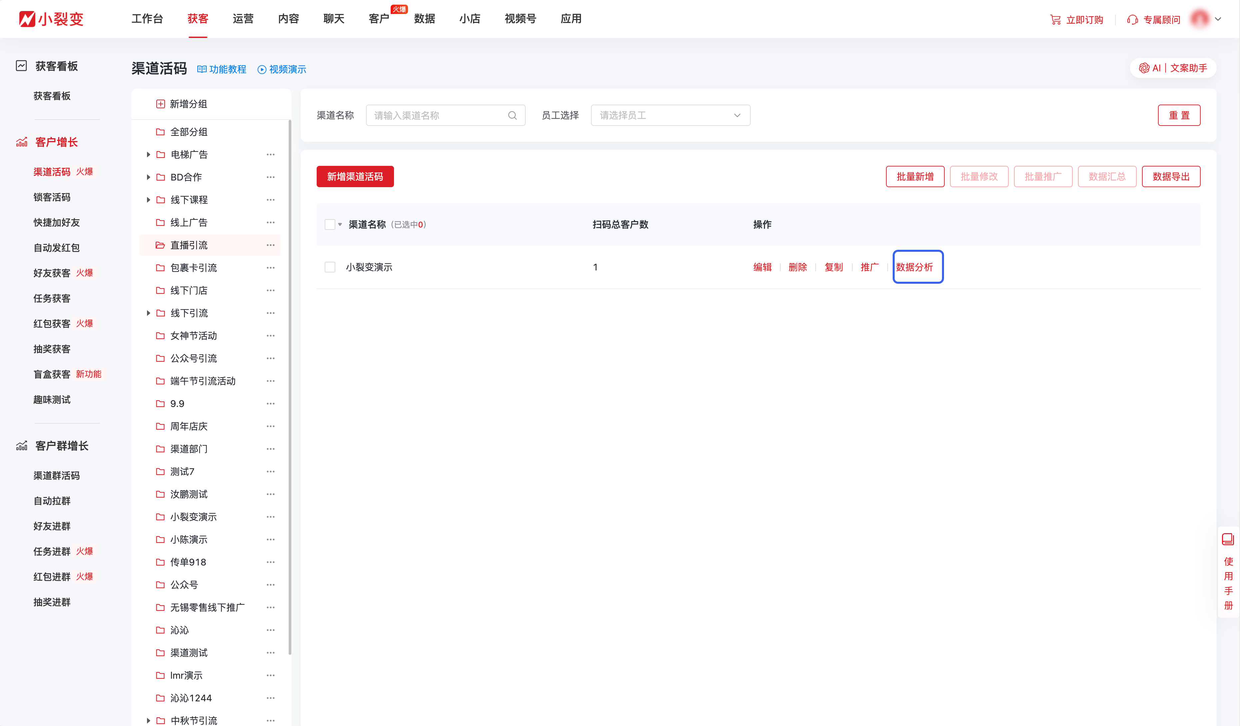Click the 新增分组 plus icon

click(x=160, y=104)
